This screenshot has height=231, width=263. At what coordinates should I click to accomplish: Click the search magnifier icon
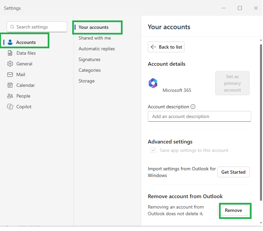coord(12,27)
